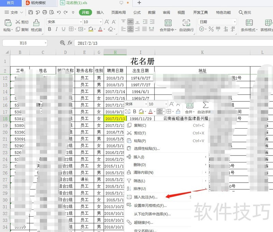Go to 首页 home tab
Viewport: 273px width, 232px height.
click(x=11, y=3)
